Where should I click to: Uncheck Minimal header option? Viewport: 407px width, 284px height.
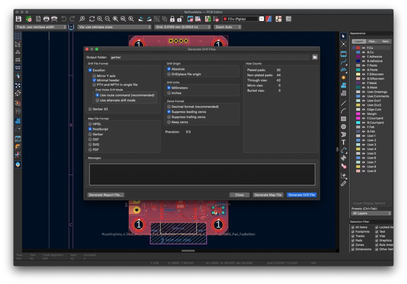[94, 80]
